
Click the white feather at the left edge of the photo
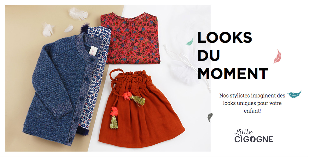[48, 29]
